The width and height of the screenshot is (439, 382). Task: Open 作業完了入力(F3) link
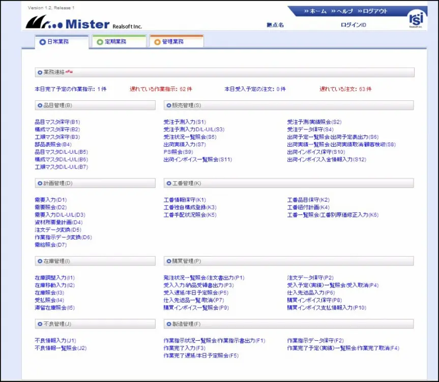(x=185, y=348)
